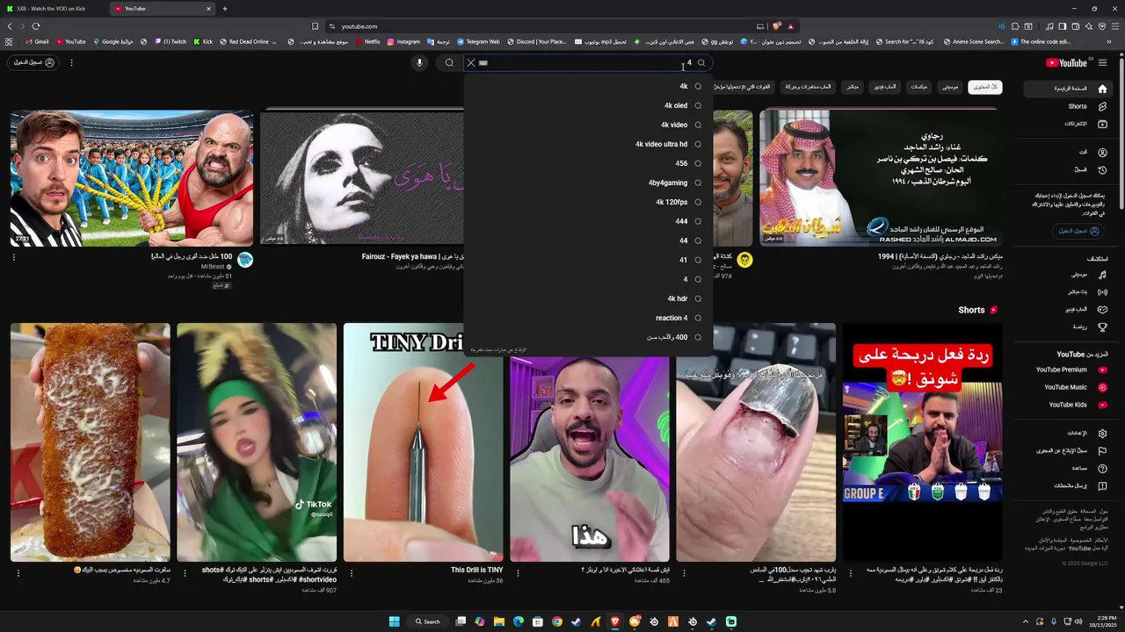The image size is (1125, 632).
Task: Open a new browser tab
Action: coord(224,9)
